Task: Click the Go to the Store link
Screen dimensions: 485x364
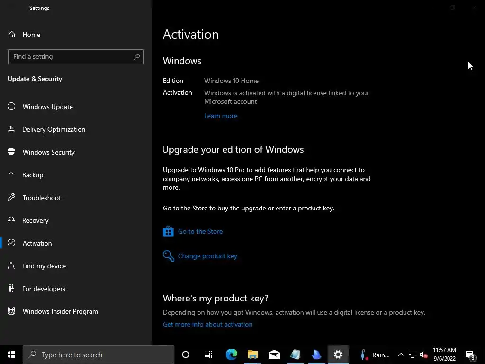Action: (200, 231)
